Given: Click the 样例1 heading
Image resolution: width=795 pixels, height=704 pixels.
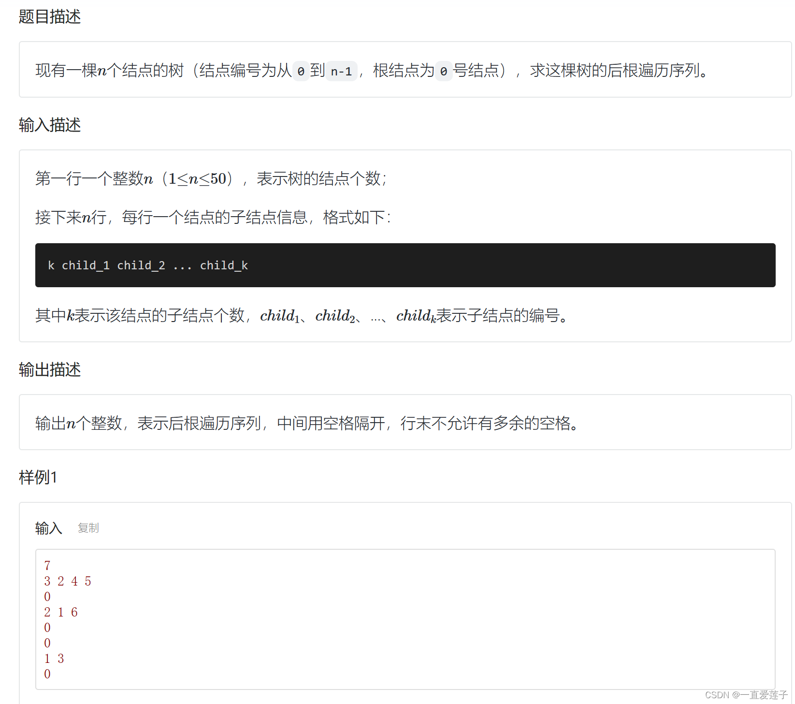Looking at the screenshot, I should pyautogui.click(x=38, y=478).
